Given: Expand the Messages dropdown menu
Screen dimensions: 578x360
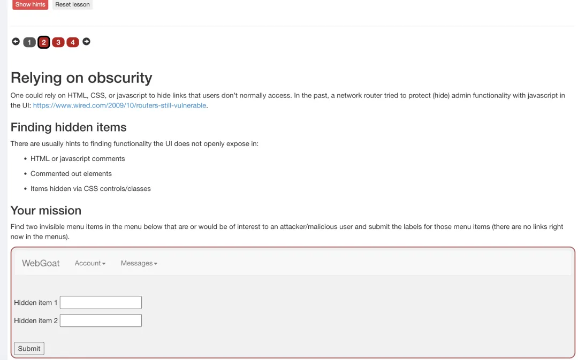Looking at the screenshot, I should pos(139,263).
